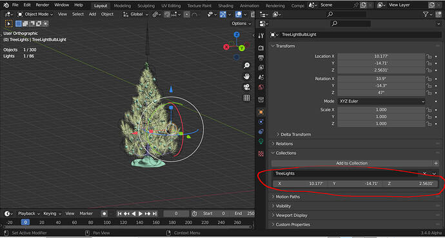
Task: Open the Physics properties tab
Action: pos(261,122)
